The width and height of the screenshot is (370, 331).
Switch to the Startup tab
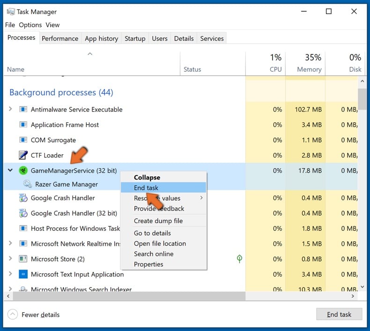click(x=135, y=38)
